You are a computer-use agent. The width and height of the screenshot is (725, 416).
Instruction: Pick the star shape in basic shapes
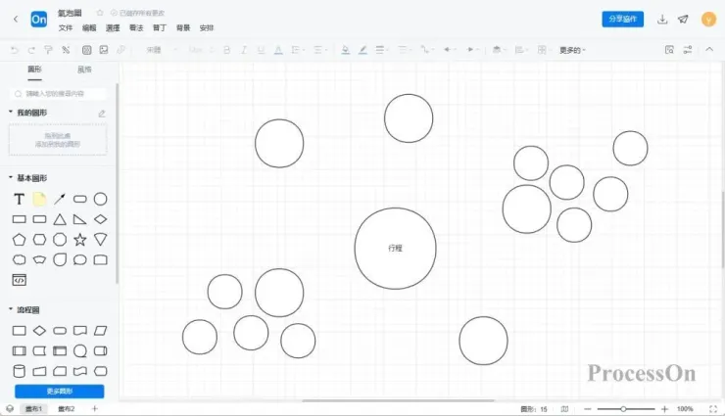(x=80, y=239)
